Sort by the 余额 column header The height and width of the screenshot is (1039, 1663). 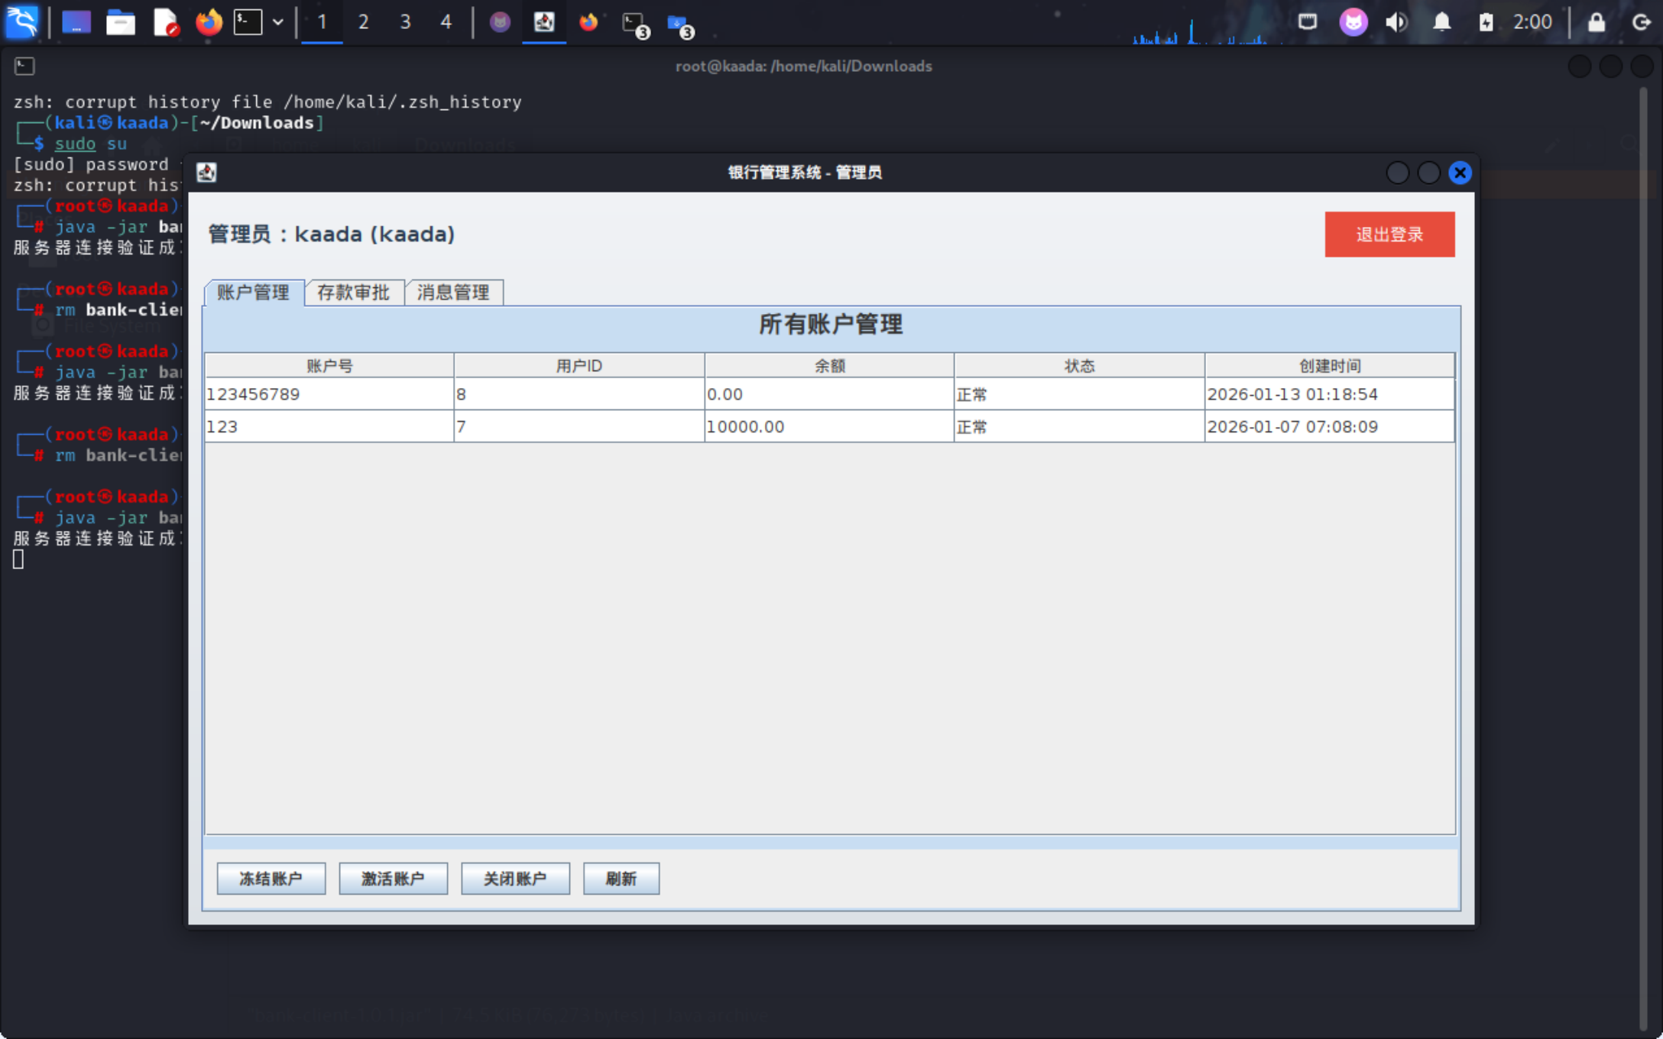[x=828, y=366]
